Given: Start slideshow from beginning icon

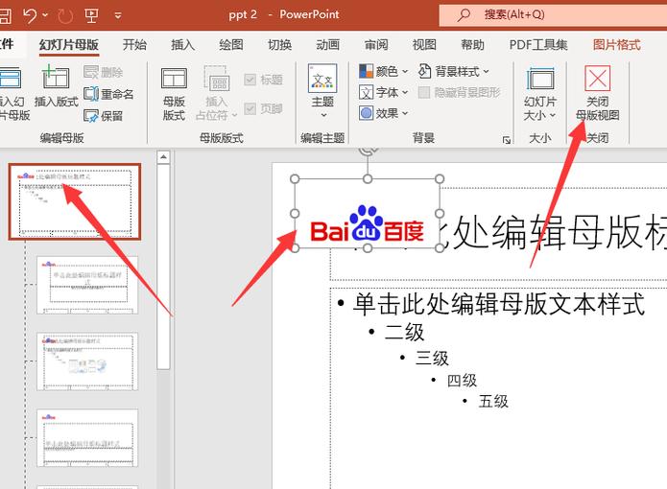Looking at the screenshot, I should click(x=91, y=15).
